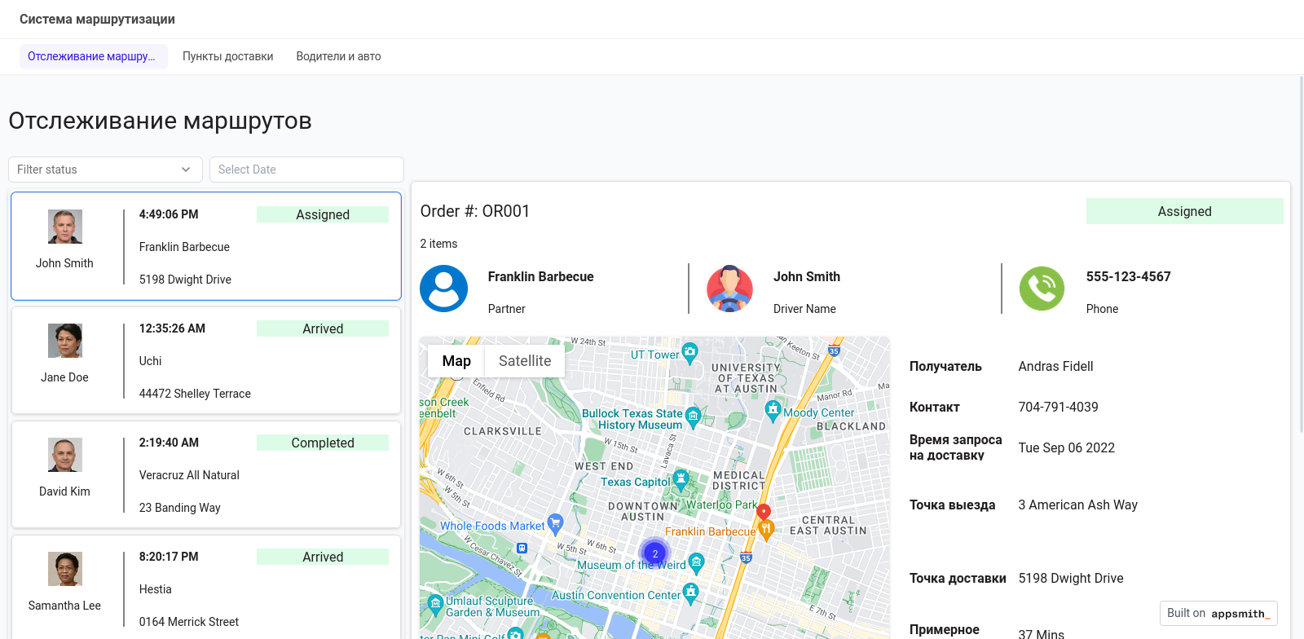Click the UT Tower map marker
This screenshot has height=639, width=1304.
pos(689,353)
